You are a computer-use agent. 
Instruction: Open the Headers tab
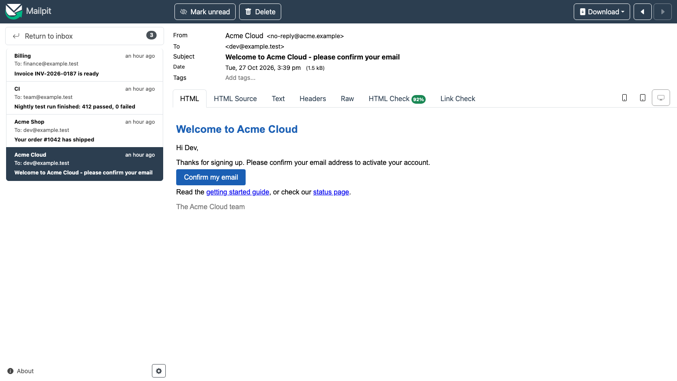pyautogui.click(x=312, y=99)
